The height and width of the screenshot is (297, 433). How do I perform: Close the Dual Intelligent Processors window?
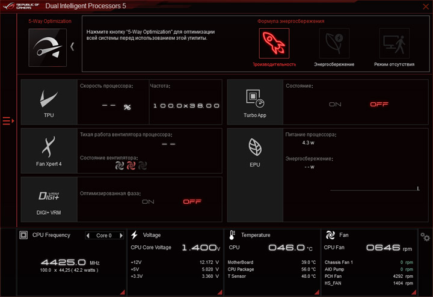(x=426, y=7)
